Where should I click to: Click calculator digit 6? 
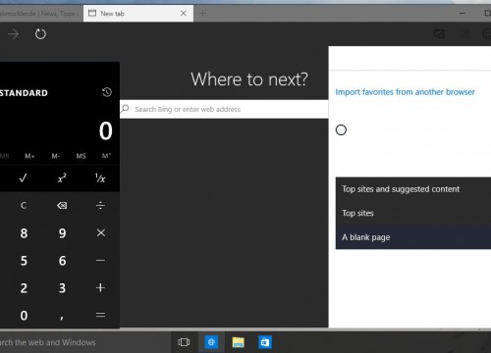tap(62, 261)
